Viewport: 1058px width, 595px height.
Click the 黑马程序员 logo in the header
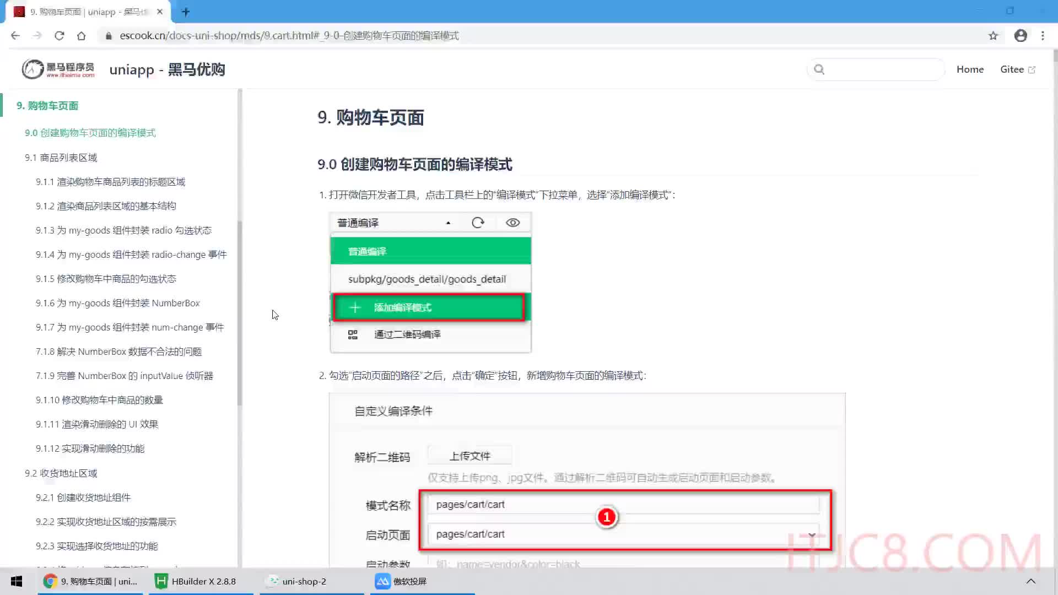tap(58, 69)
